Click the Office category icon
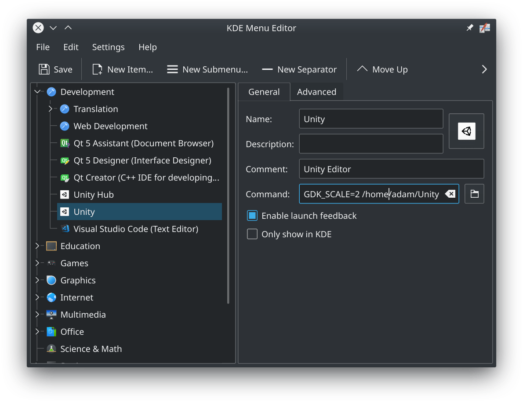The image size is (523, 402). (x=51, y=332)
